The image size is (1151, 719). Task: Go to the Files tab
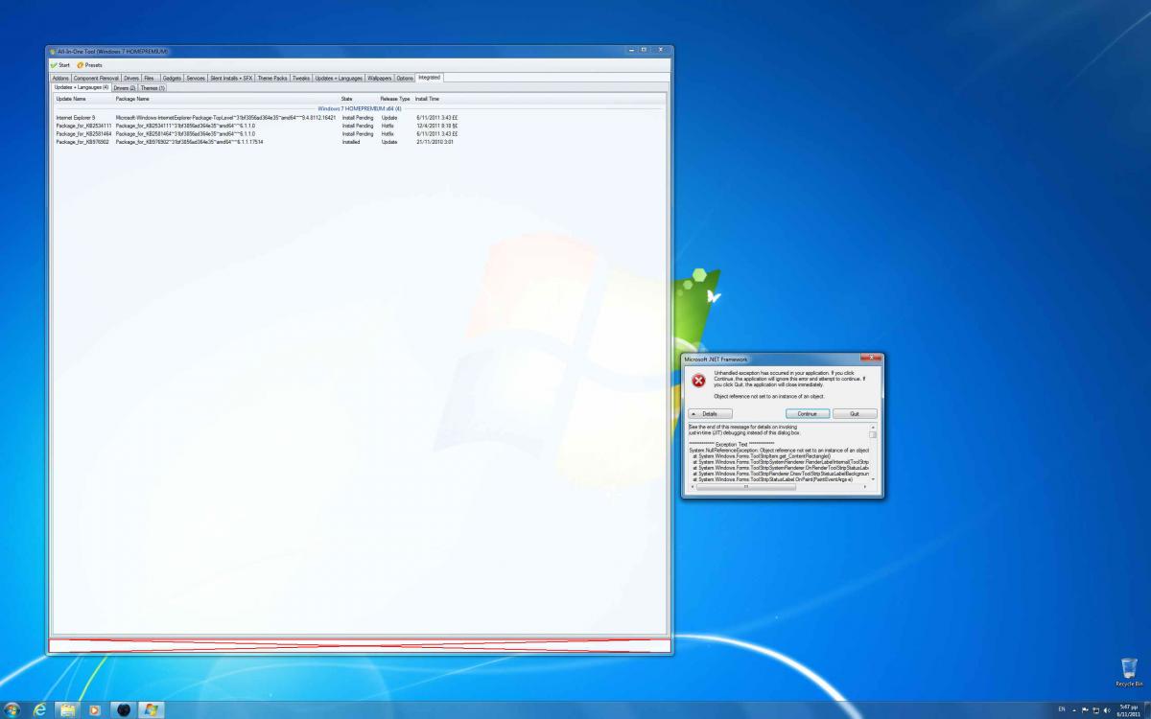(x=150, y=78)
